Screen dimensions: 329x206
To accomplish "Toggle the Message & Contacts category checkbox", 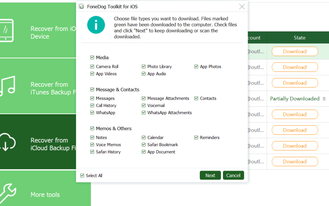I will [92, 89].
